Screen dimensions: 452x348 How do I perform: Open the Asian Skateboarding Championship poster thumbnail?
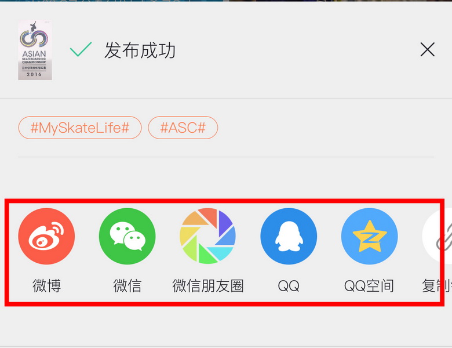[35, 50]
